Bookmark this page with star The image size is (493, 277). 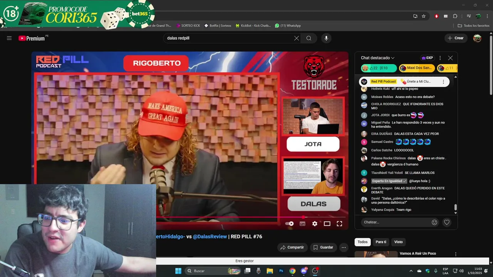[x=424, y=16]
